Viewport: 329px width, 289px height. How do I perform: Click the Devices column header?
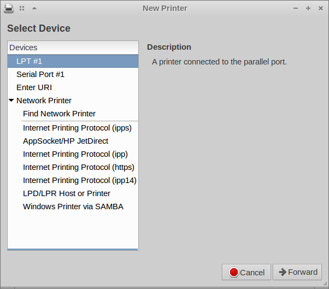pyautogui.click(x=73, y=48)
